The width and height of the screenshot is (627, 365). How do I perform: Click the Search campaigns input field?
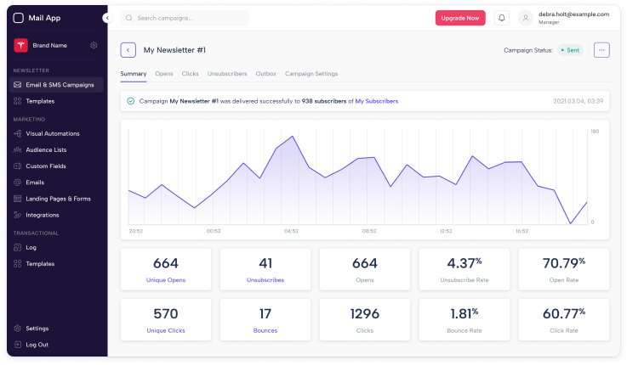[185, 18]
